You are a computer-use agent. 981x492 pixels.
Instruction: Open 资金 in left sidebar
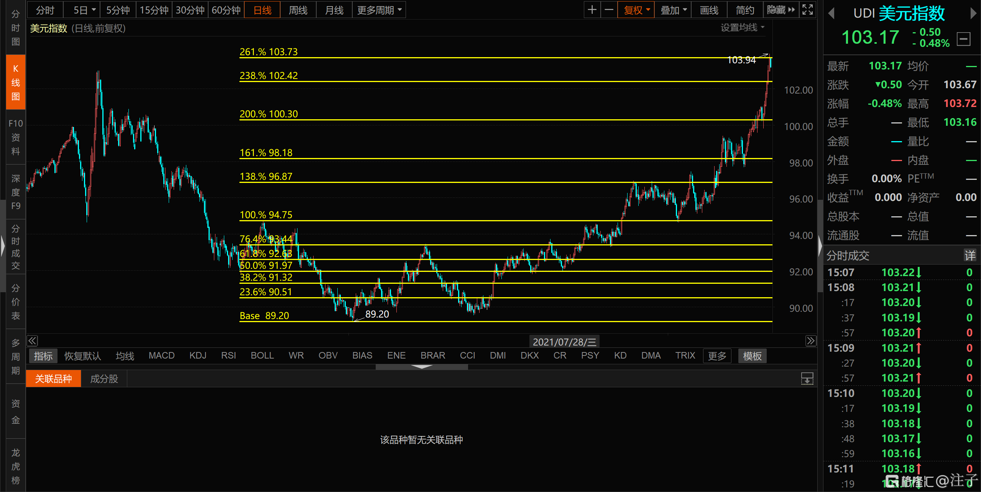pyautogui.click(x=15, y=411)
